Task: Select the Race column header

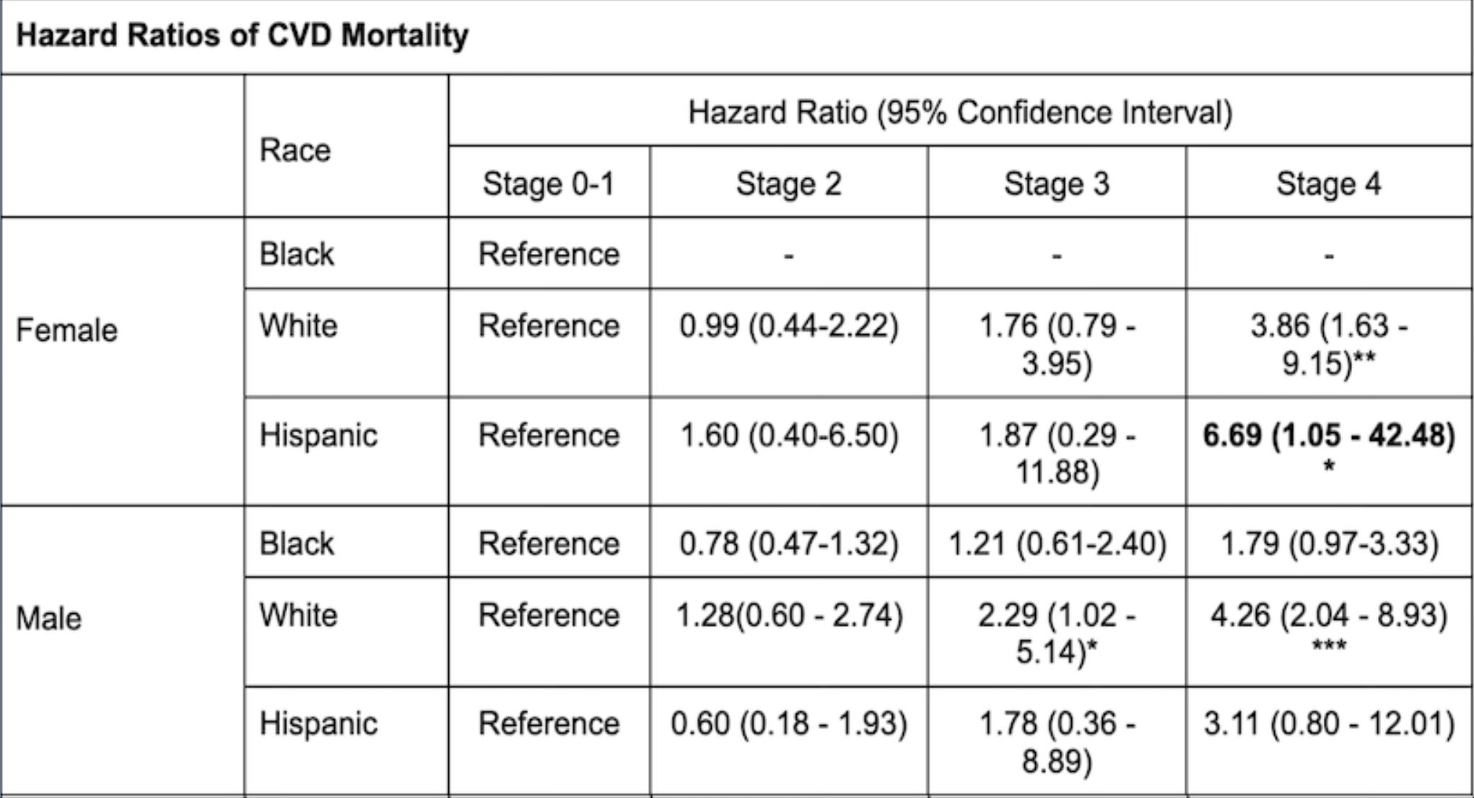Action: (x=295, y=150)
